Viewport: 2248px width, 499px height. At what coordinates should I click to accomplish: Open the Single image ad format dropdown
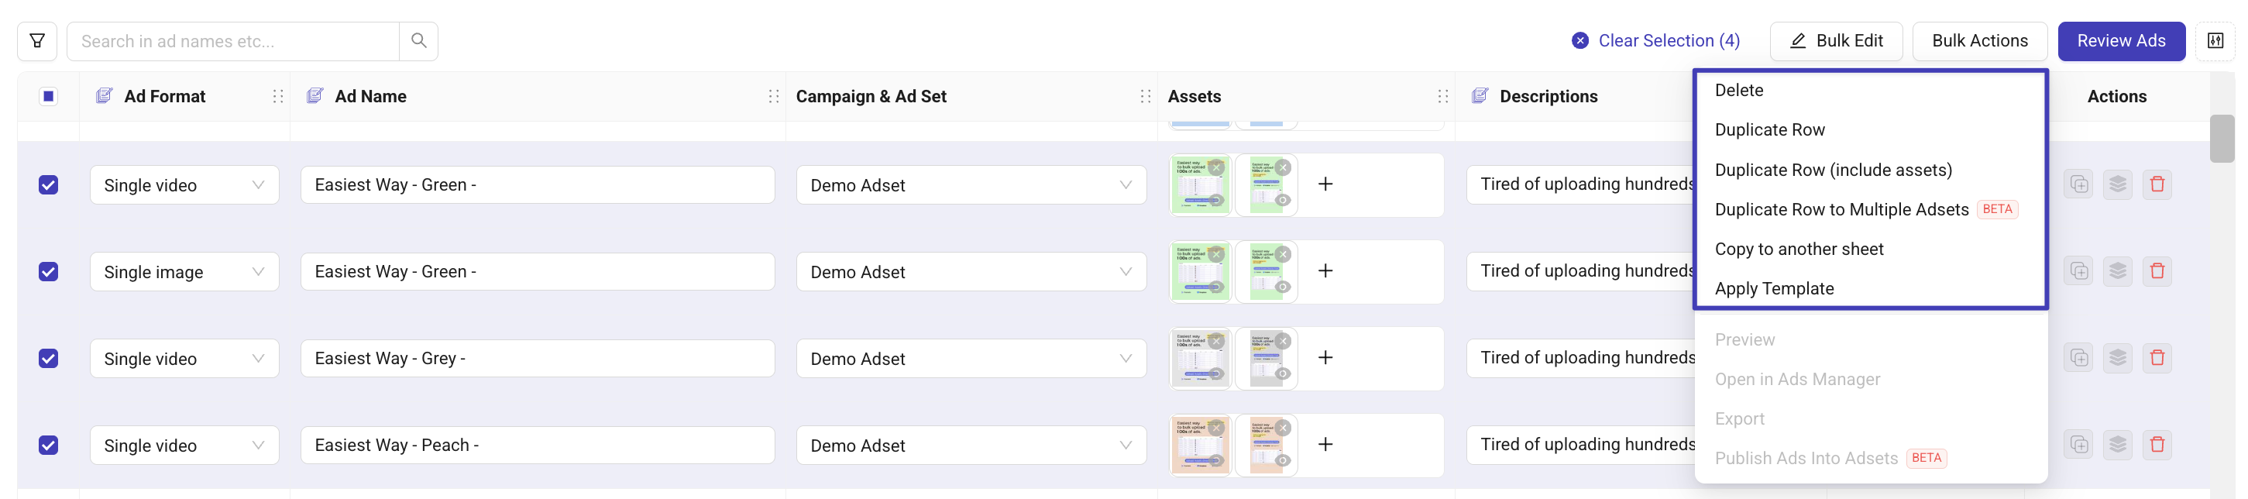coord(184,272)
